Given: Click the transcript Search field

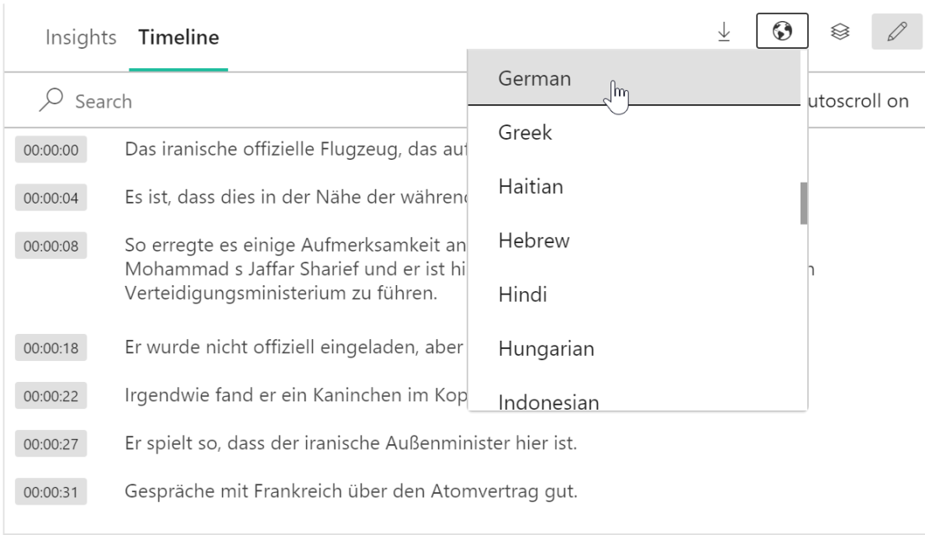Looking at the screenshot, I should tap(252, 101).
